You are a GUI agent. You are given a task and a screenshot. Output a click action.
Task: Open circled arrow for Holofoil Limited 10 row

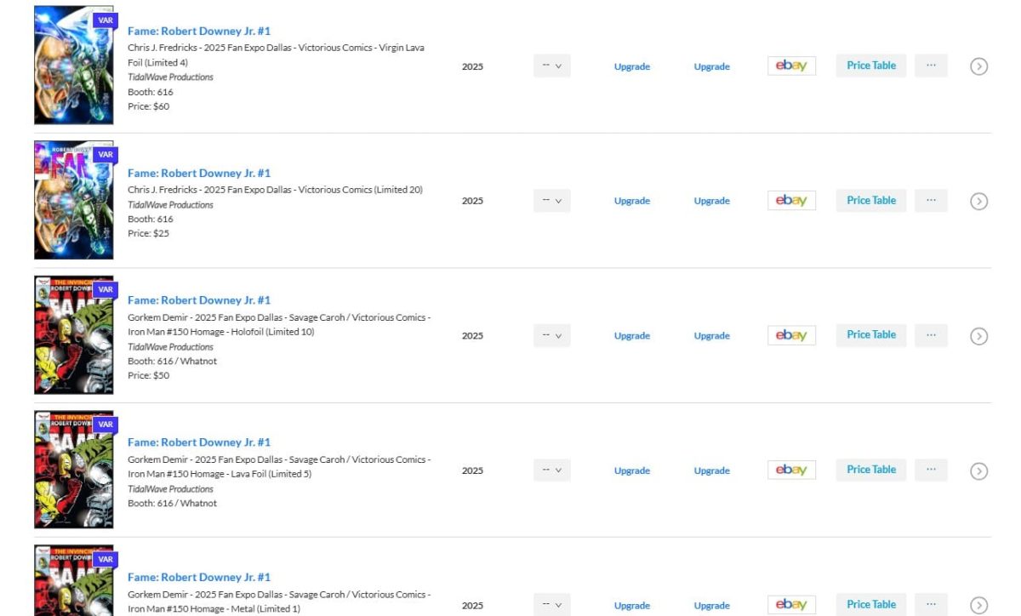pos(978,336)
